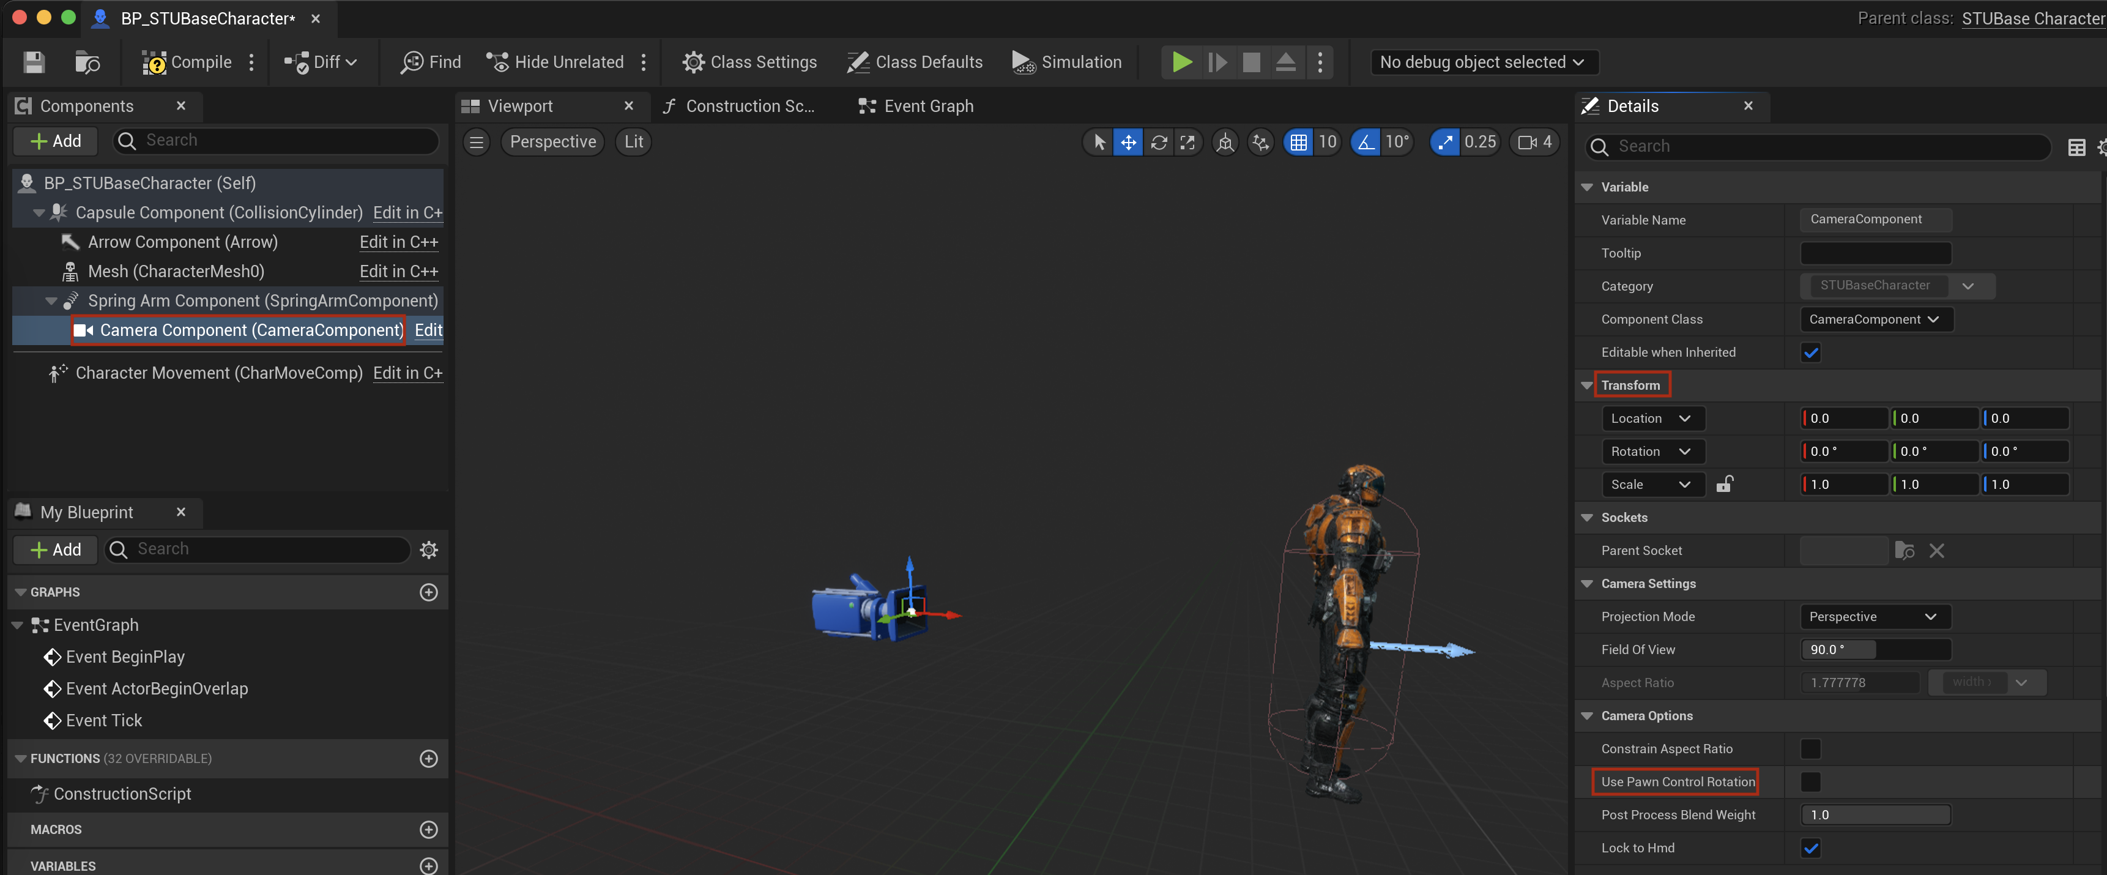The image size is (2107, 875).
Task: Change Lit view mode
Action: click(x=634, y=143)
